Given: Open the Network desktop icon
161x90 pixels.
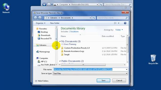Looking at the screenshot, I should click(6, 8).
